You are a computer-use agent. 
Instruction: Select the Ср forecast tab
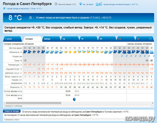[x=70, y=39]
